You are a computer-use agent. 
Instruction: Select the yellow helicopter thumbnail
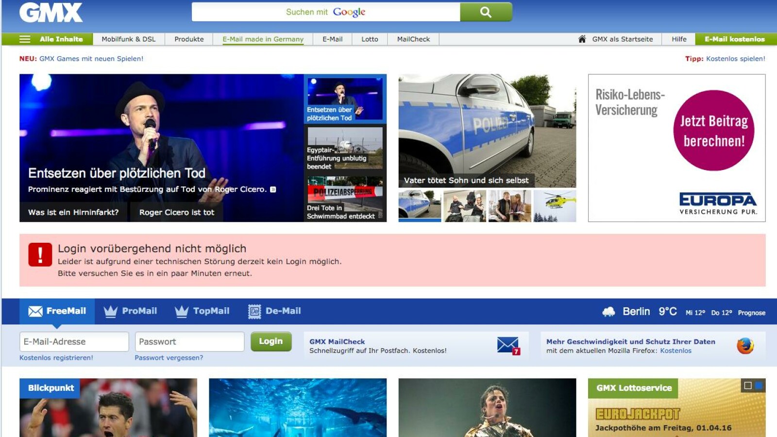[x=555, y=206]
